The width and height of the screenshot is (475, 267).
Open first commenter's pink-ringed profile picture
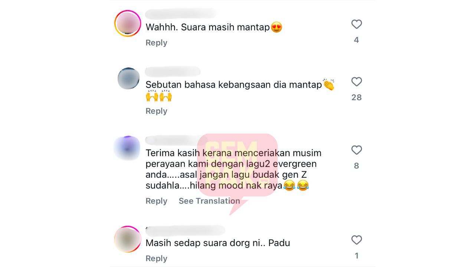(x=128, y=23)
